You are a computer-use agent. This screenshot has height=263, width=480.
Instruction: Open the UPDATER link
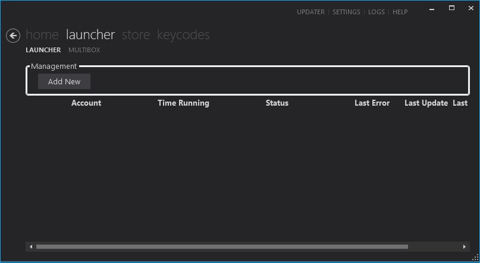[310, 12]
